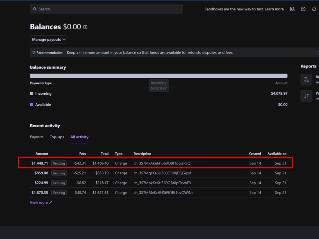
Task: Expand the Manage payouts dropdown
Action: (49, 40)
